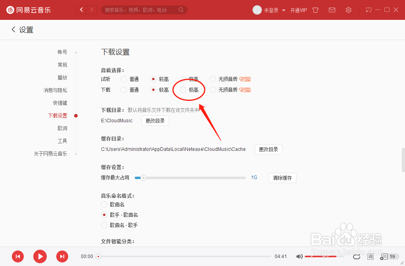Click the user avatar icon
The height and width of the screenshot is (266, 405).
point(257,10)
